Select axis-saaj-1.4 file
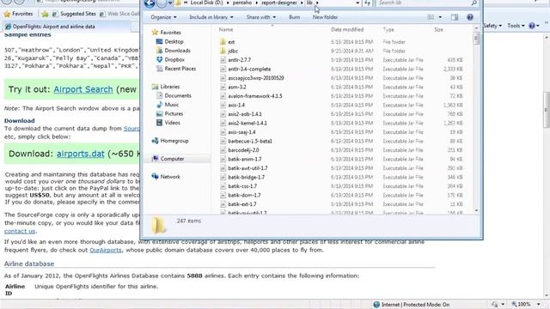Screen dimensions: 550x309 pos(241,132)
